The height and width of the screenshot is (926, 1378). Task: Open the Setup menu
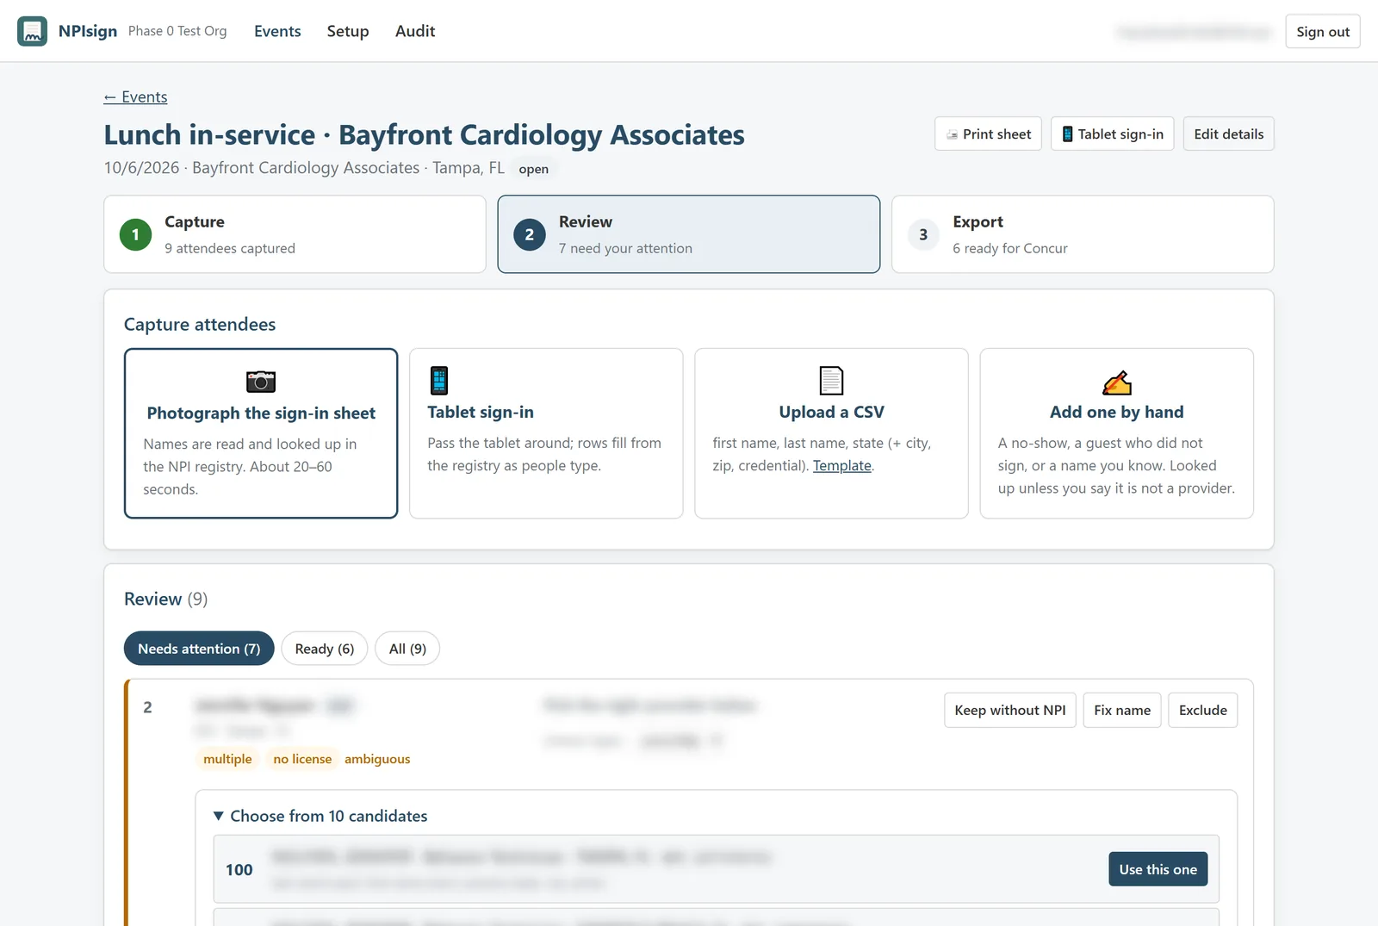pos(348,31)
